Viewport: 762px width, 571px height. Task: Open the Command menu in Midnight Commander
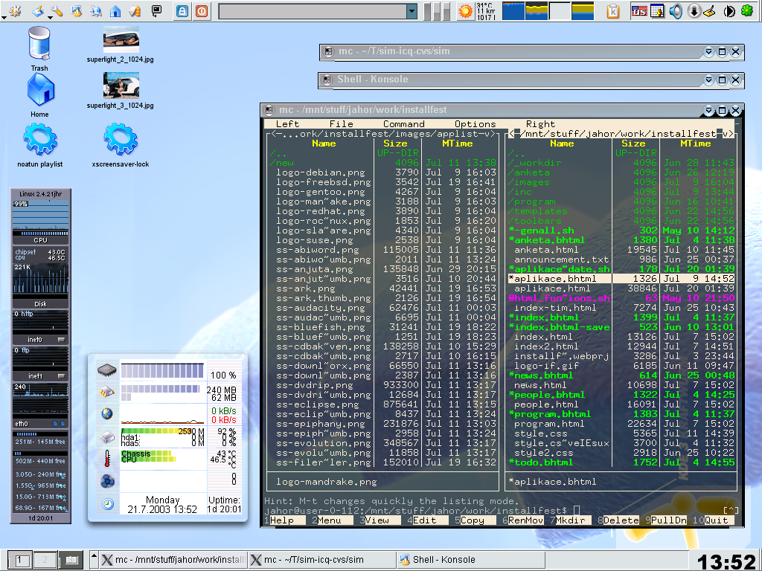point(403,124)
